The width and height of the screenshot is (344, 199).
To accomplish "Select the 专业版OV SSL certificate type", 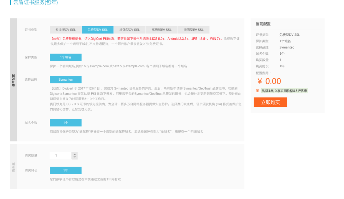I will (x=65, y=30).
